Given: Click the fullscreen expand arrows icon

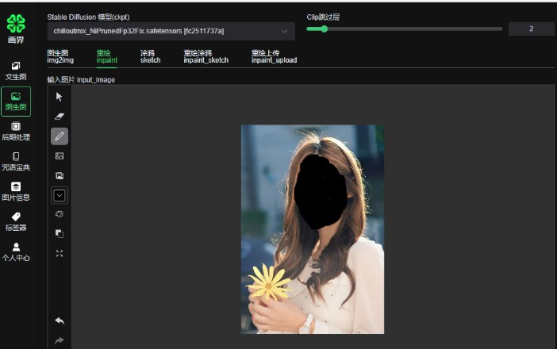Looking at the screenshot, I should [60, 254].
